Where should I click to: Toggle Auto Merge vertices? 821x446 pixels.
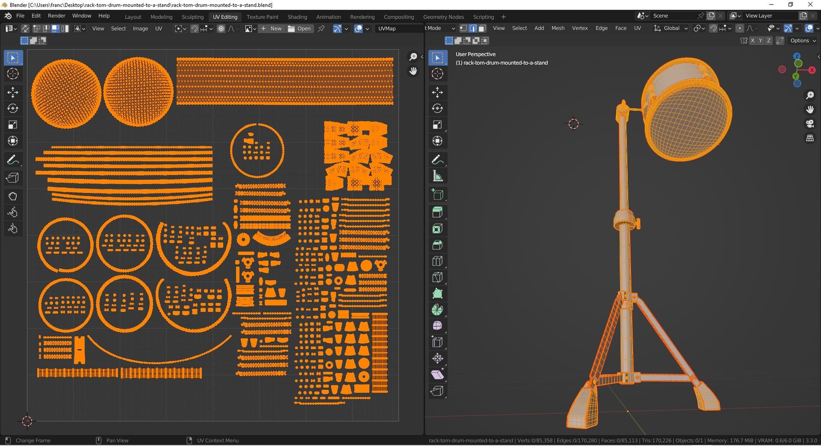780,41
